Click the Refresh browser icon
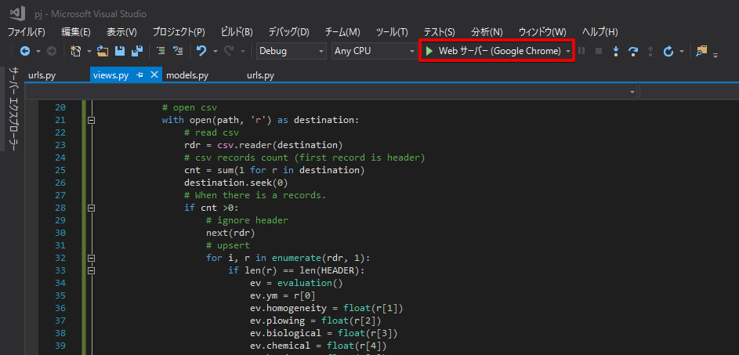Image resolution: width=739 pixels, height=355 pixels. pyautogui.click(x=668, y=51)
